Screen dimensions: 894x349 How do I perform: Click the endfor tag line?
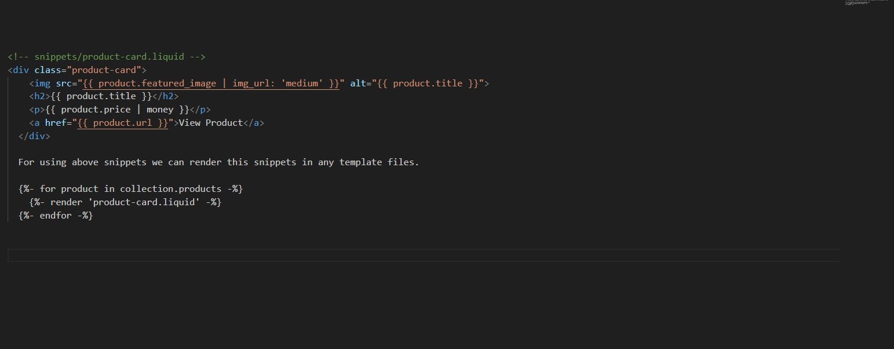click(x=56, y=216)
